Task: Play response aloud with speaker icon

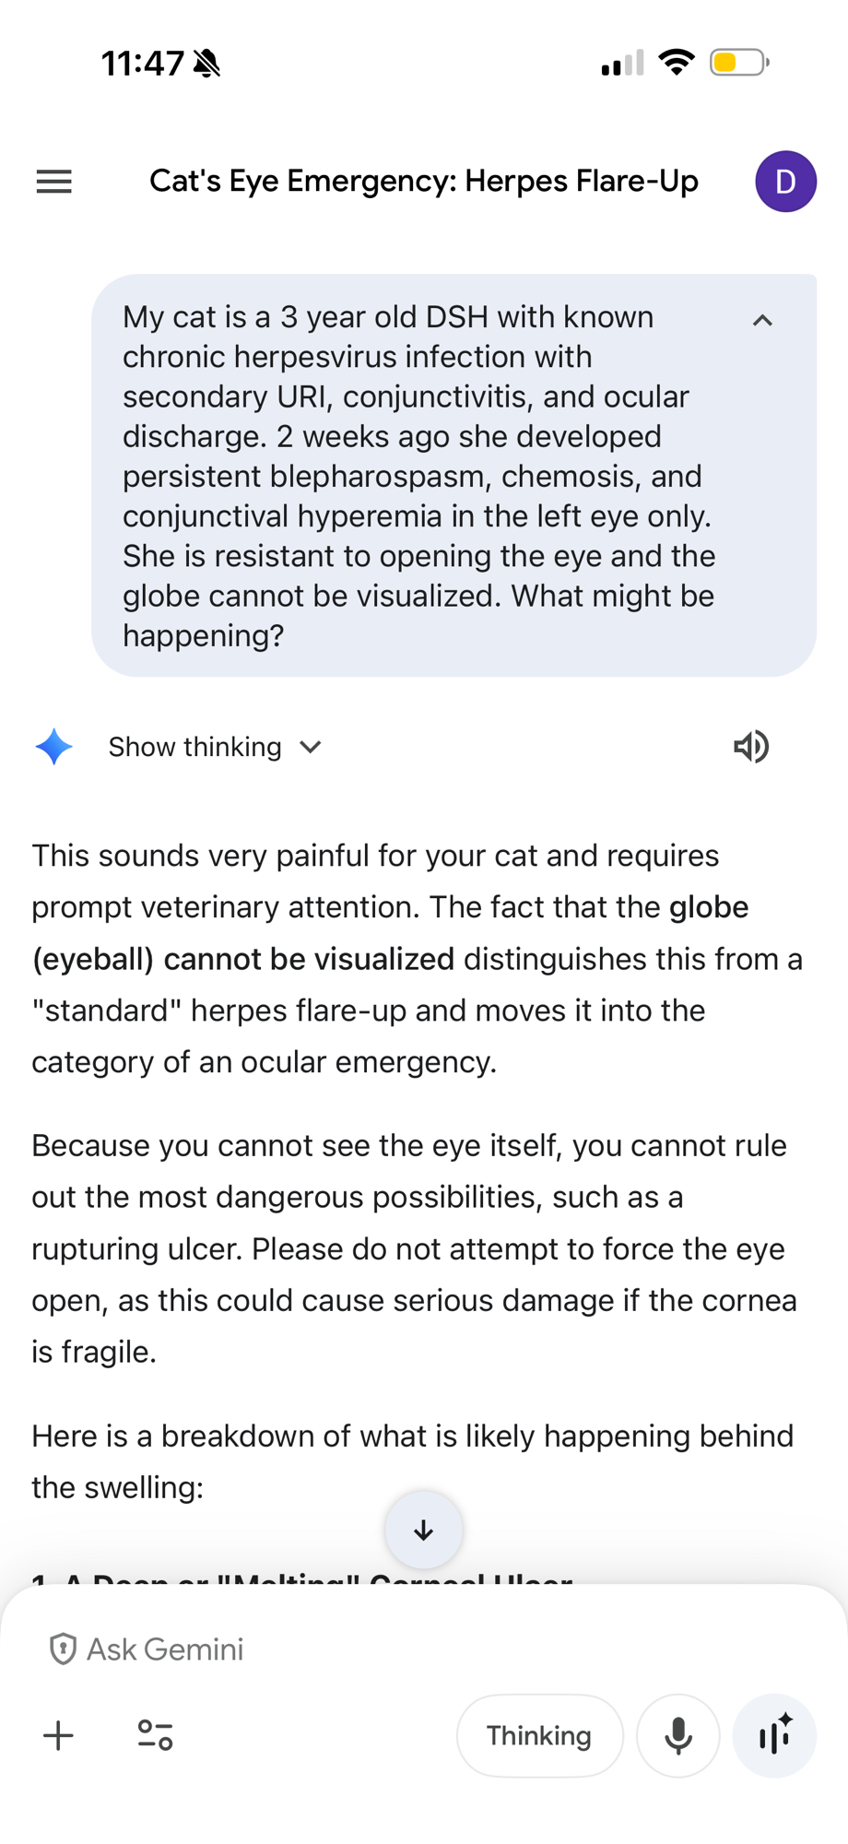Action: pos(751,747)
